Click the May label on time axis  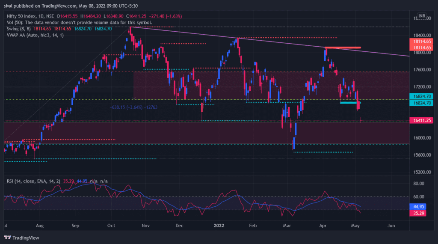355,226
